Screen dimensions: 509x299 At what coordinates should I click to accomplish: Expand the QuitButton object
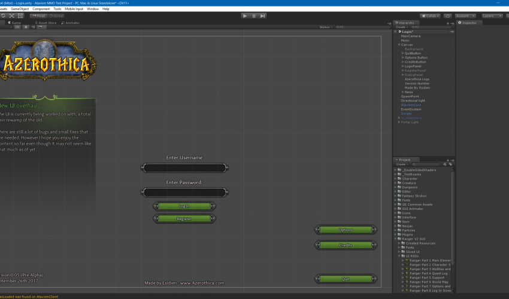coord(403,53)
